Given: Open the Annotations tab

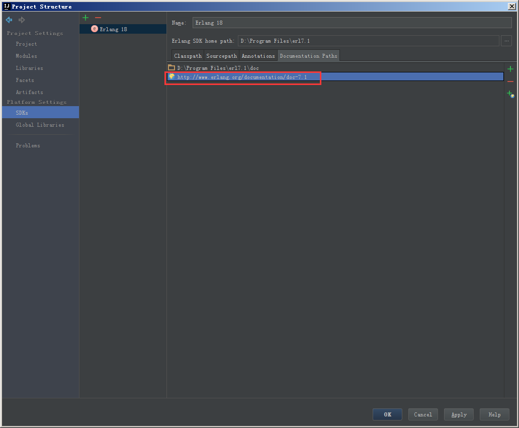Looking at the screenshot, I should [x=258, y=55].
